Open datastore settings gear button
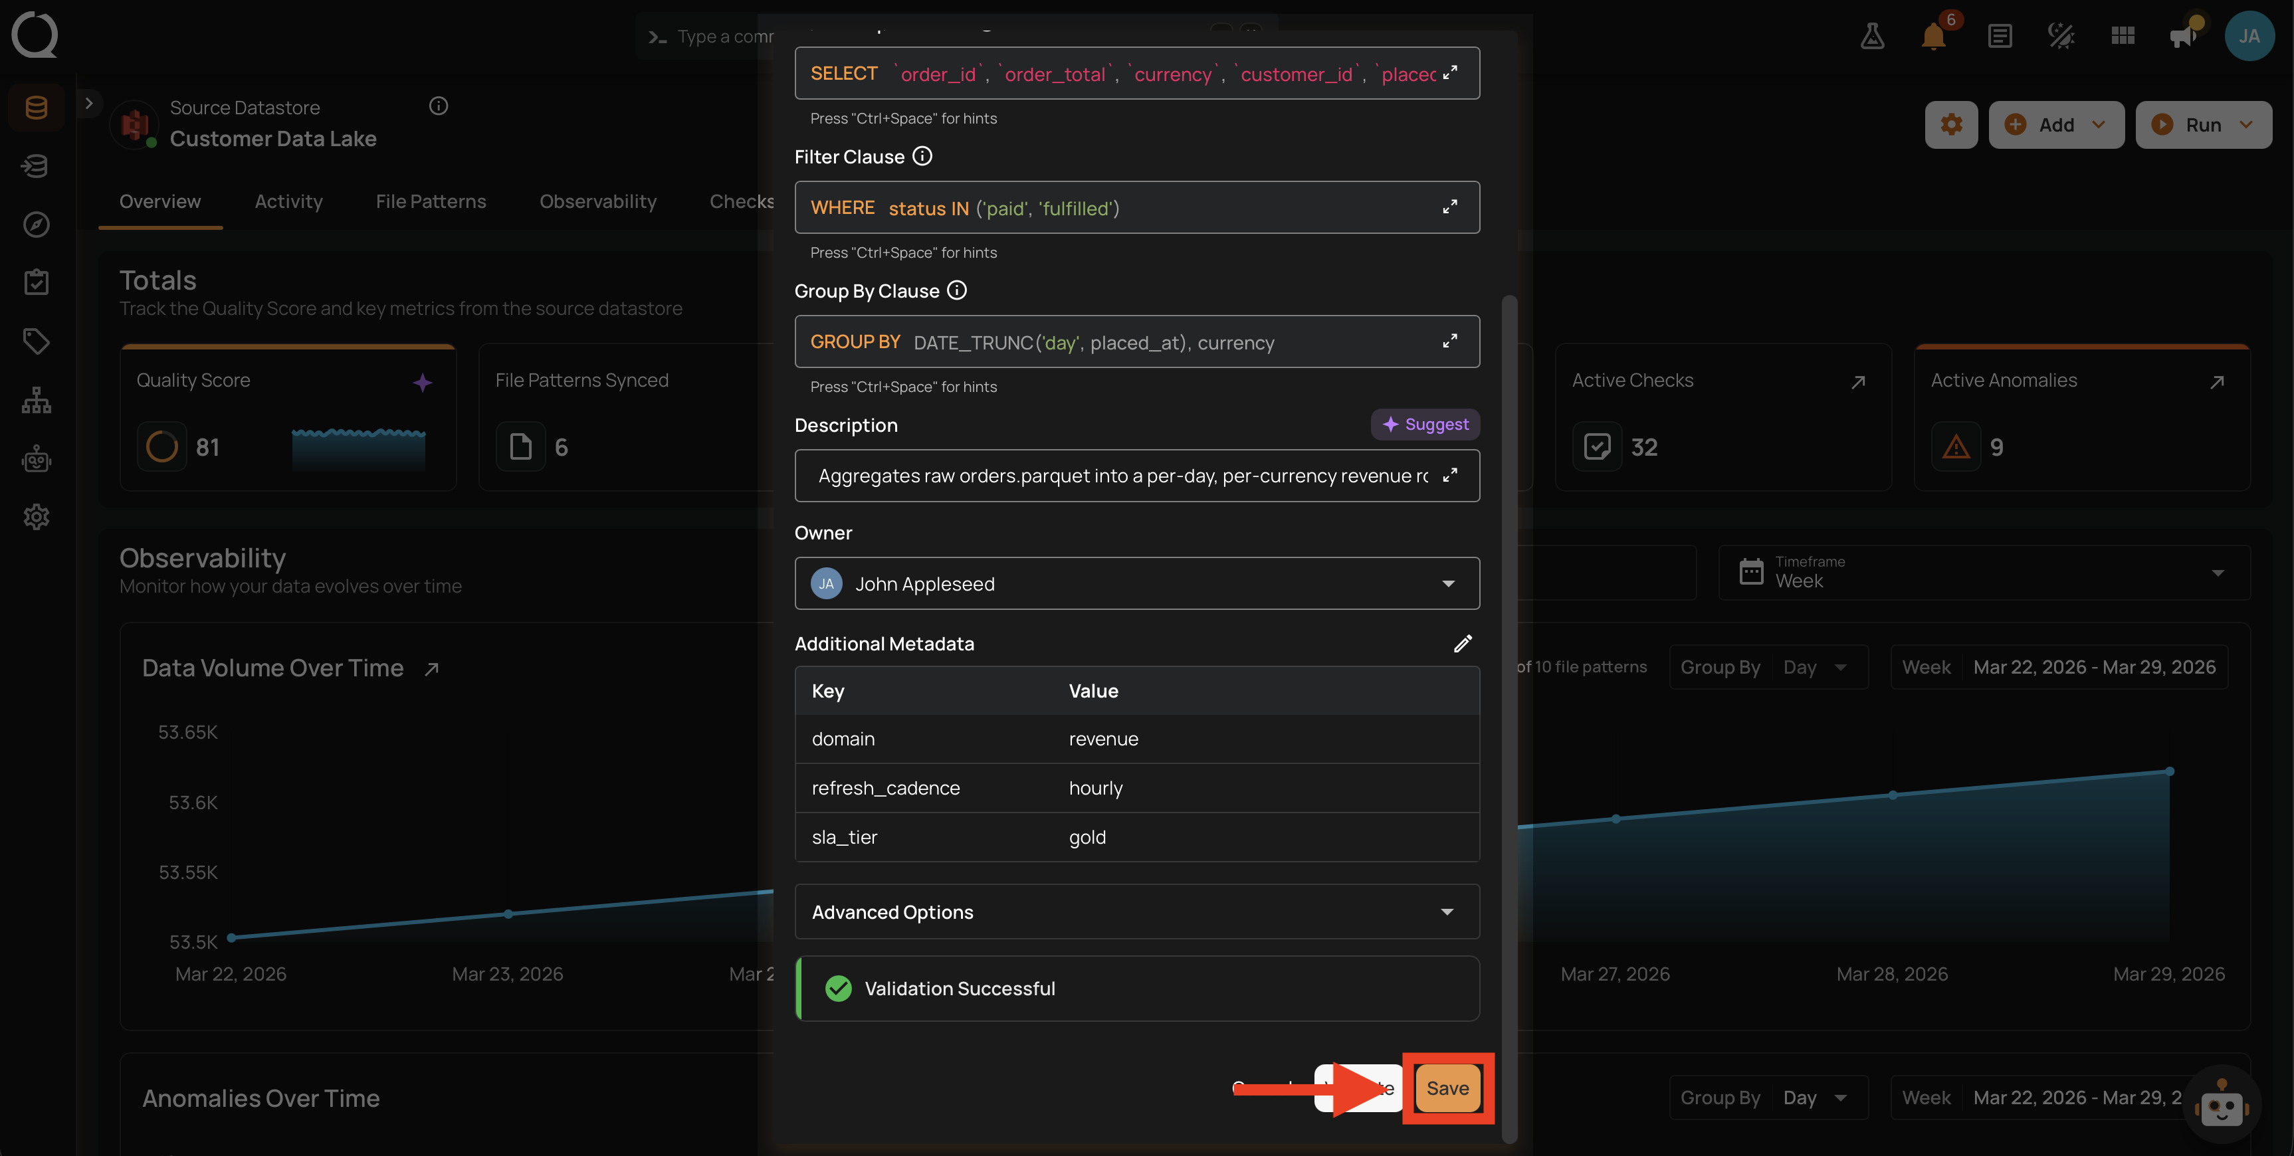Viewport: 2294px width, 1156px height. 1951,125
